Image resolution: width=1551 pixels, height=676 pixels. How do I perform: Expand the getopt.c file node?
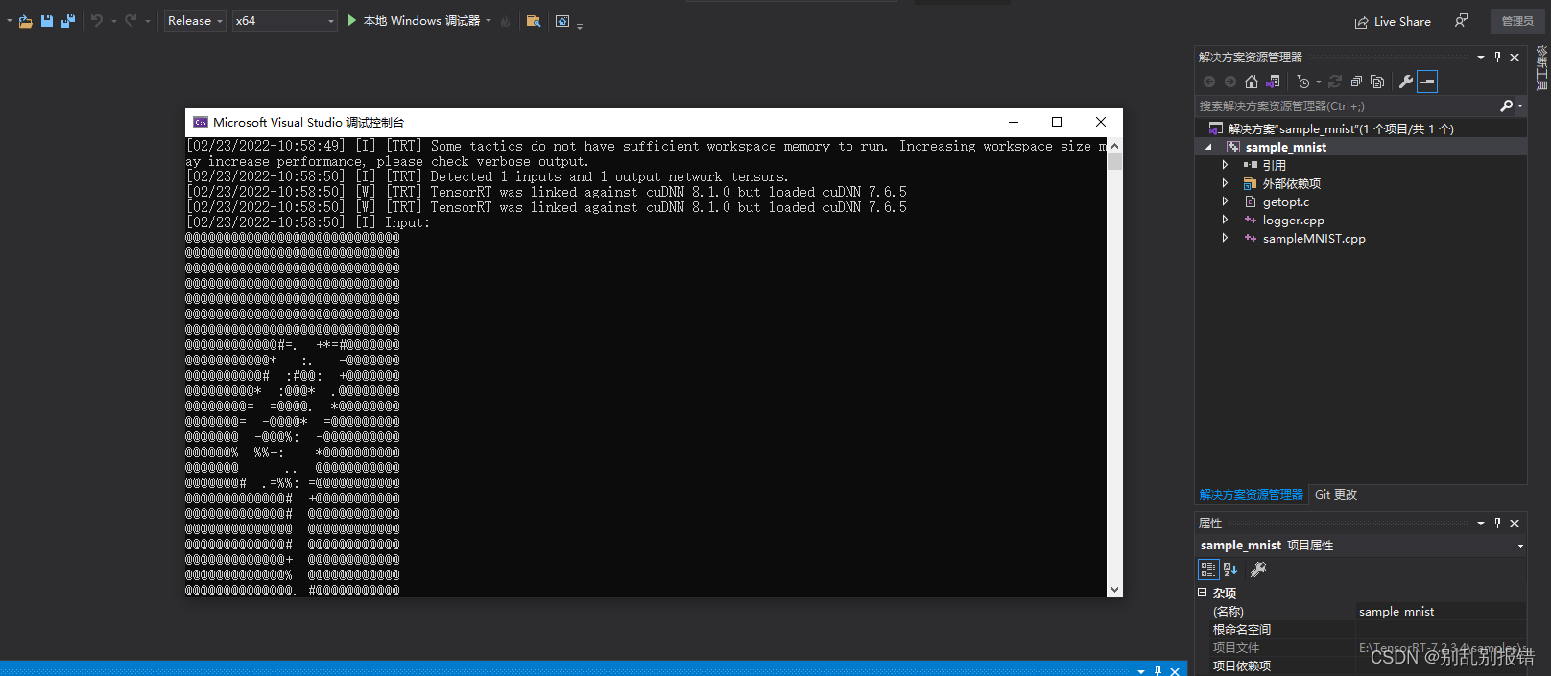click(x=1225, y=201)
